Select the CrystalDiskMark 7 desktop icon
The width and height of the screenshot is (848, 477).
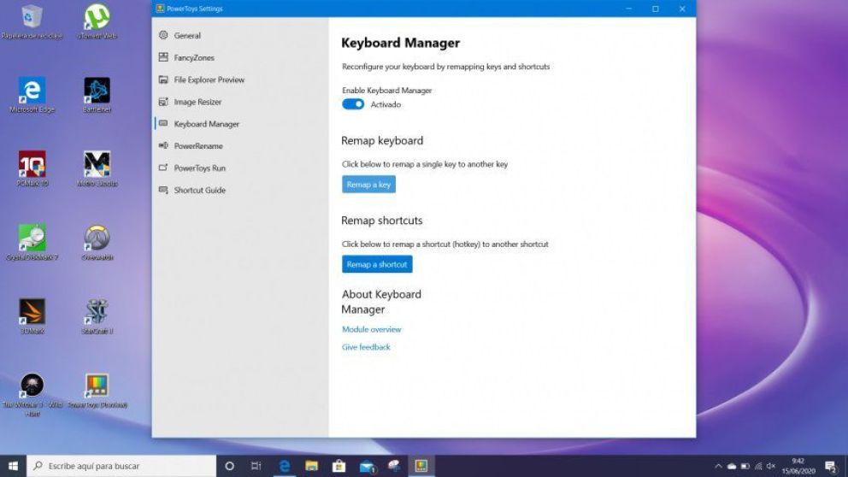coord(32,242)
